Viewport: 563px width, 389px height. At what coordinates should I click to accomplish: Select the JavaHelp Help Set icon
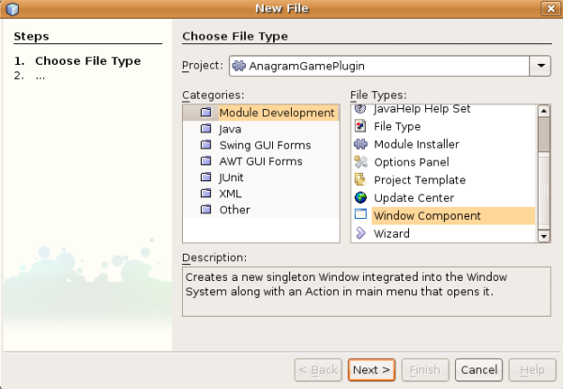point(360,110)
